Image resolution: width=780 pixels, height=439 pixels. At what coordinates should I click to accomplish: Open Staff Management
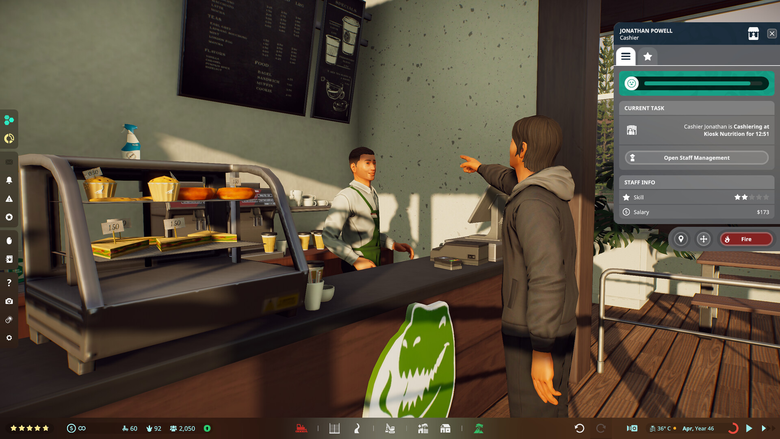pyautogui.click(x=695, y=158)
